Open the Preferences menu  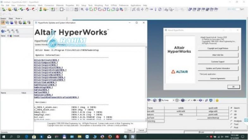click(124, 5)
